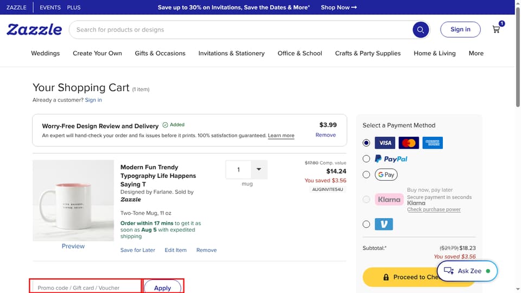Click the Google Pay logo
The height and width of the screenshot is (293, 521).
(386, 174)
